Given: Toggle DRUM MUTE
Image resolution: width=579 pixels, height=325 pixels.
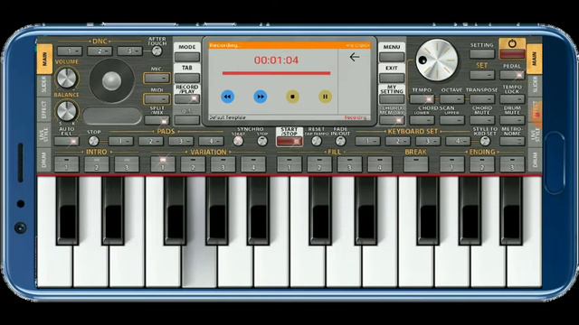Looking at the screenshot, I should tap(512, 120).
